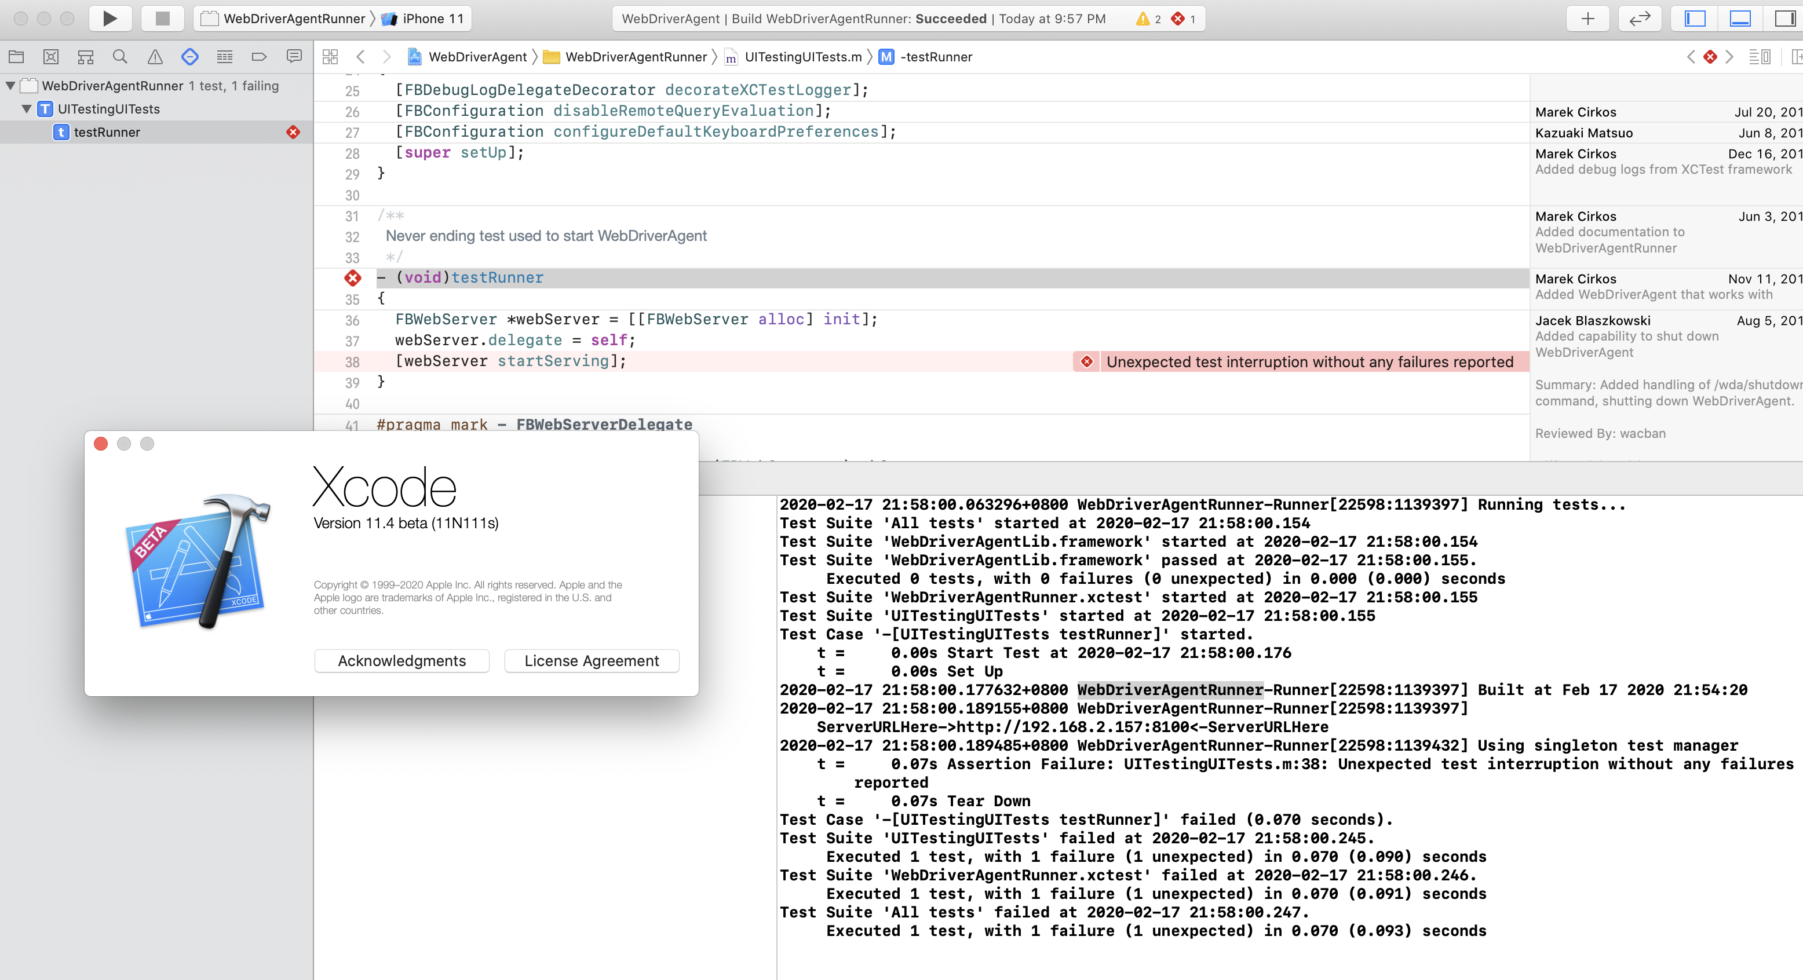
Task: Show the Test navigator diamond icon
Action: 189,57
